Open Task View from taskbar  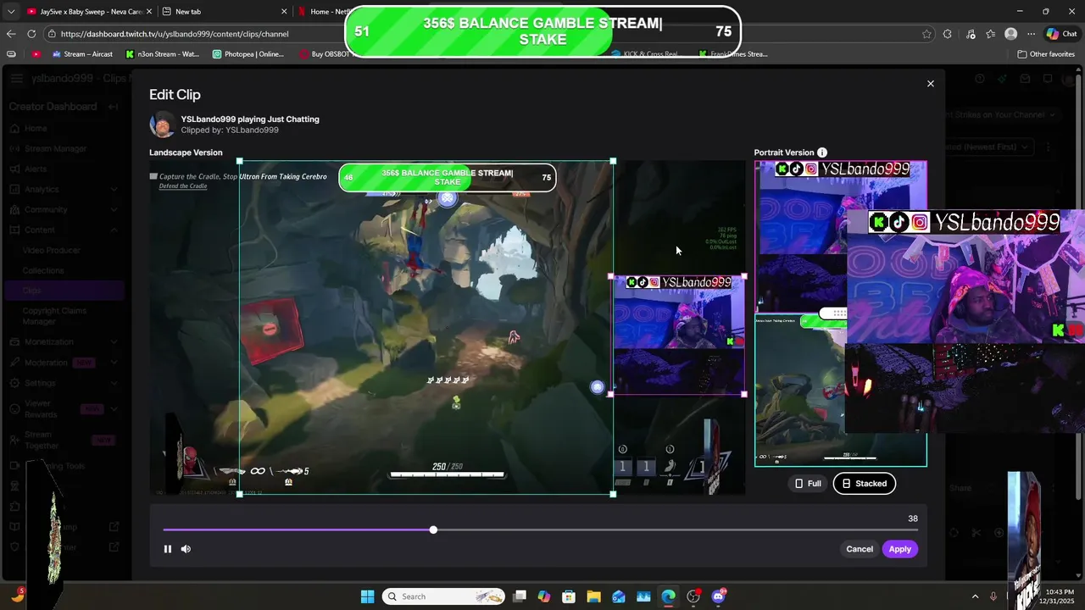pos(520,596)
